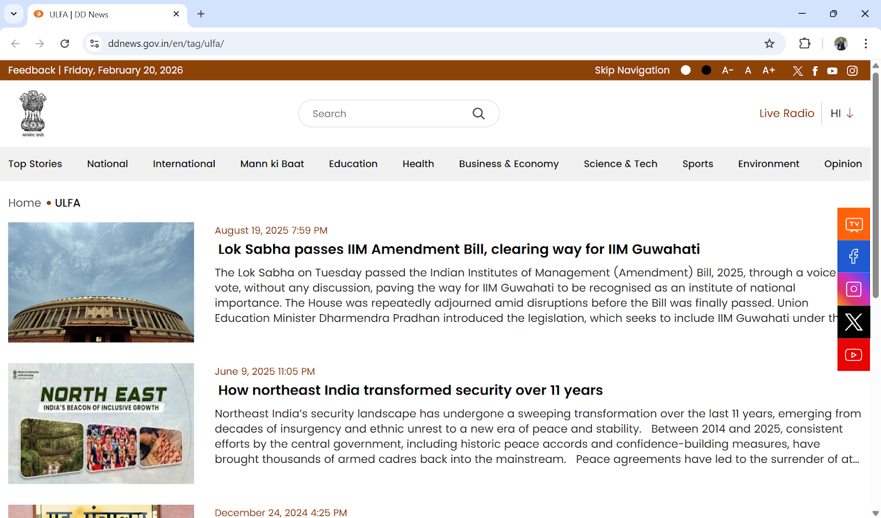
Task: Open the Extensions puzzle icon
Action: 804,44
